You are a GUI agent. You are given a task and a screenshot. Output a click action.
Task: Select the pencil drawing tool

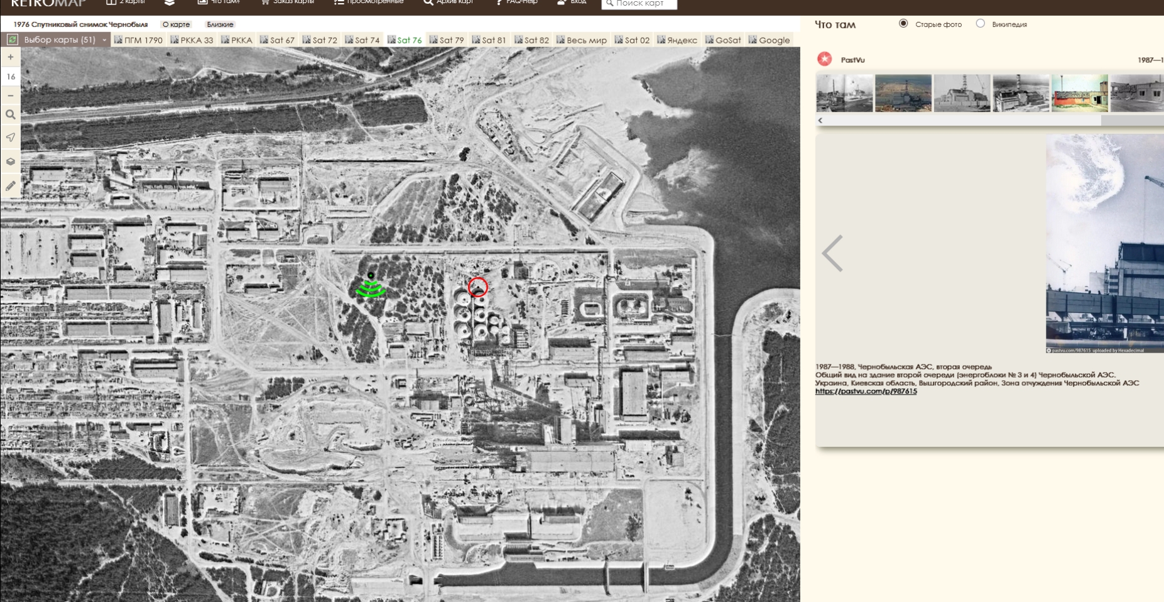click(11, 186)
